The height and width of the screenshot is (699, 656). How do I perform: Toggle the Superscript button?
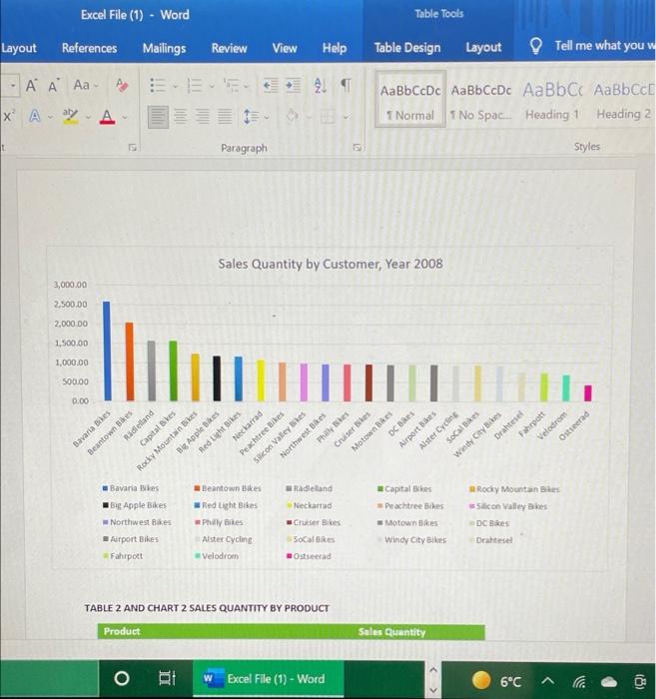coord(8,116)
